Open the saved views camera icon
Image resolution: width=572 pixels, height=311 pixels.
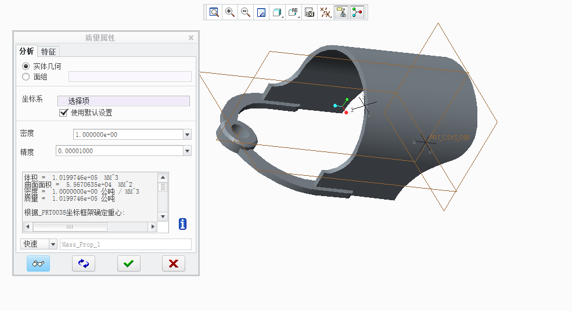310,12
